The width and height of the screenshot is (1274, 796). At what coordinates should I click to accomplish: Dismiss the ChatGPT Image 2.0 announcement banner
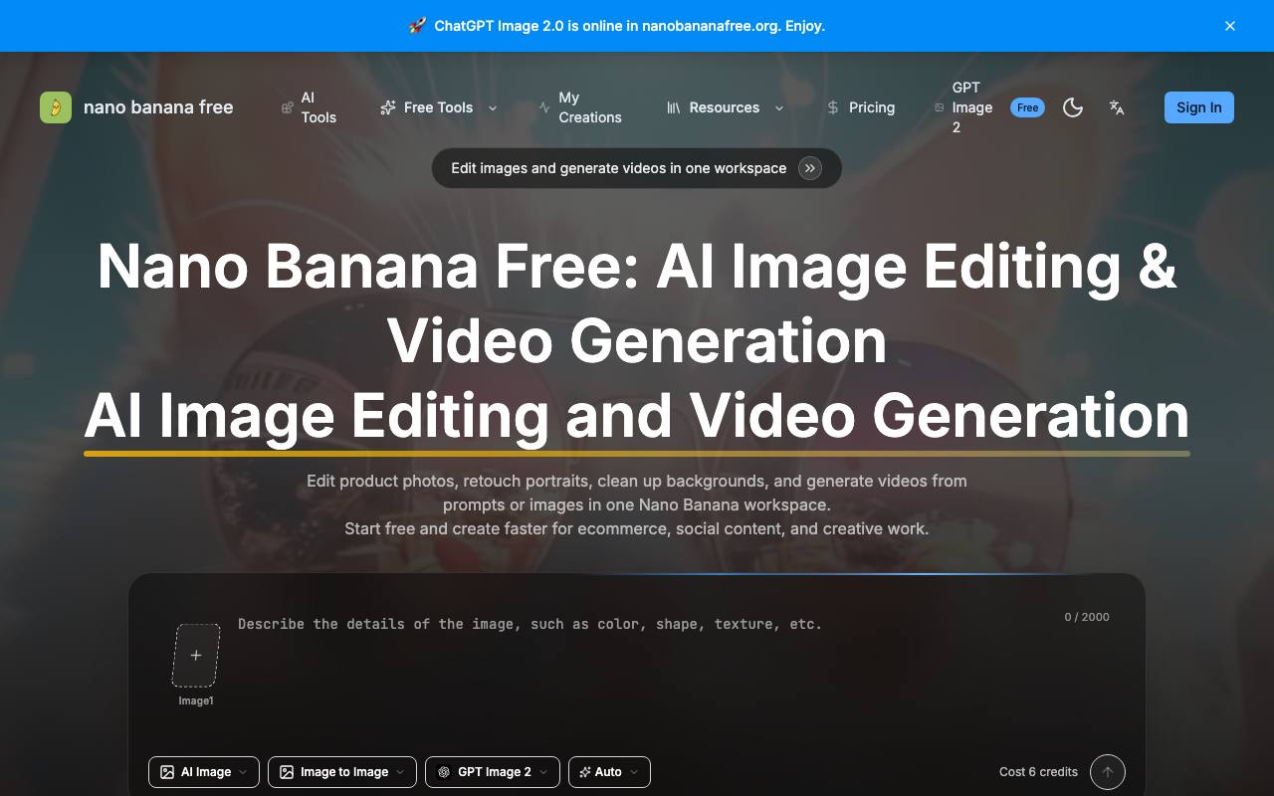pyautogui.click(x=1230, y=26)
